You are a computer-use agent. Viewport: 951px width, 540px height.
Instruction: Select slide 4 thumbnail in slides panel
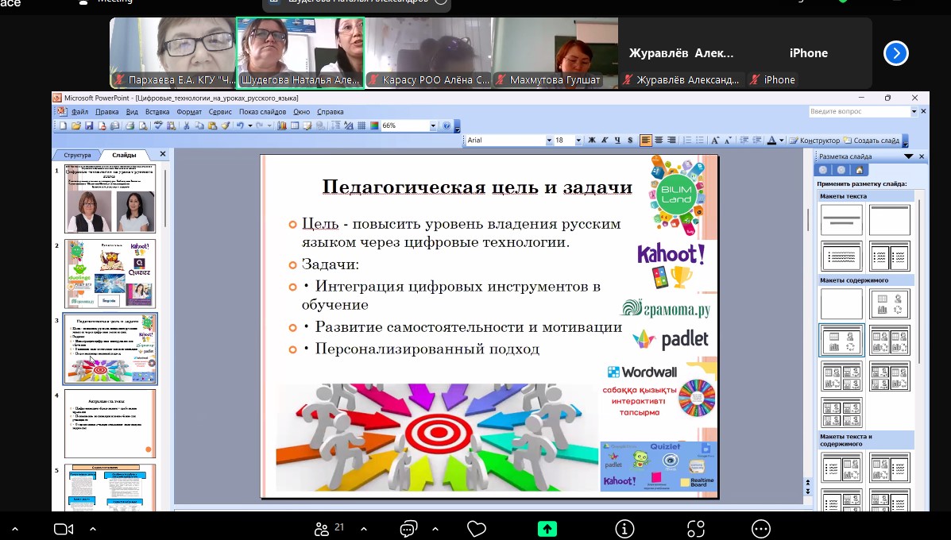pyautogui.click(x=110, y=423)
